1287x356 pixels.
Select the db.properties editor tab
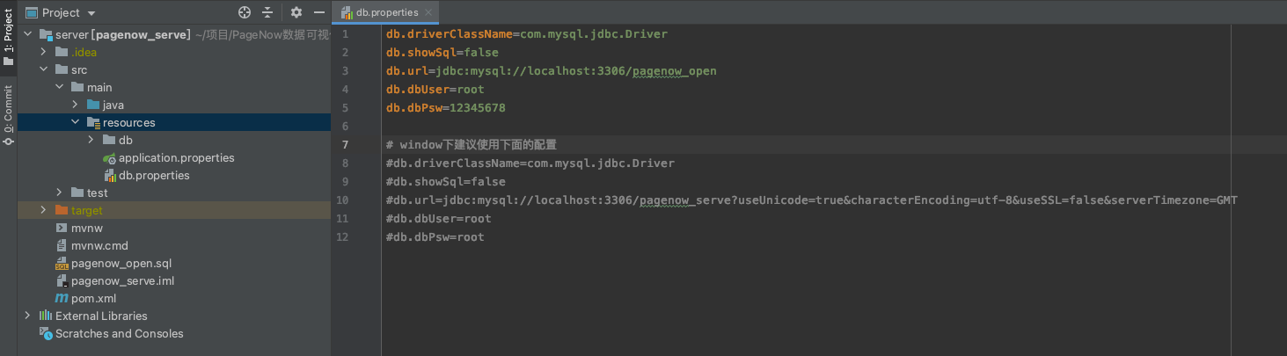[x=387, y=12]
